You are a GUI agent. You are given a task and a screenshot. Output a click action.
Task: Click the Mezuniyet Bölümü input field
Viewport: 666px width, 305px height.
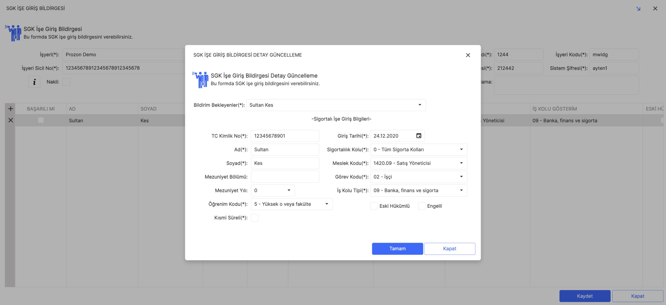[x=285, y=177]
